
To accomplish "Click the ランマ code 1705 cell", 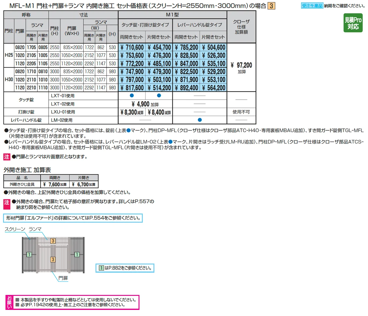I will click(x=31, y=47).
